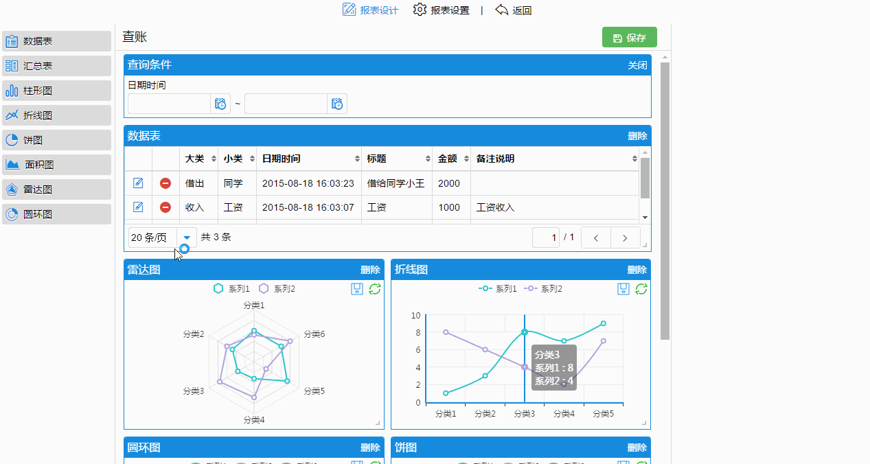The height and width of the screenshot is (464, 870).
Task: Click the main page vertical scrollbar
Action: click(665, 199)
